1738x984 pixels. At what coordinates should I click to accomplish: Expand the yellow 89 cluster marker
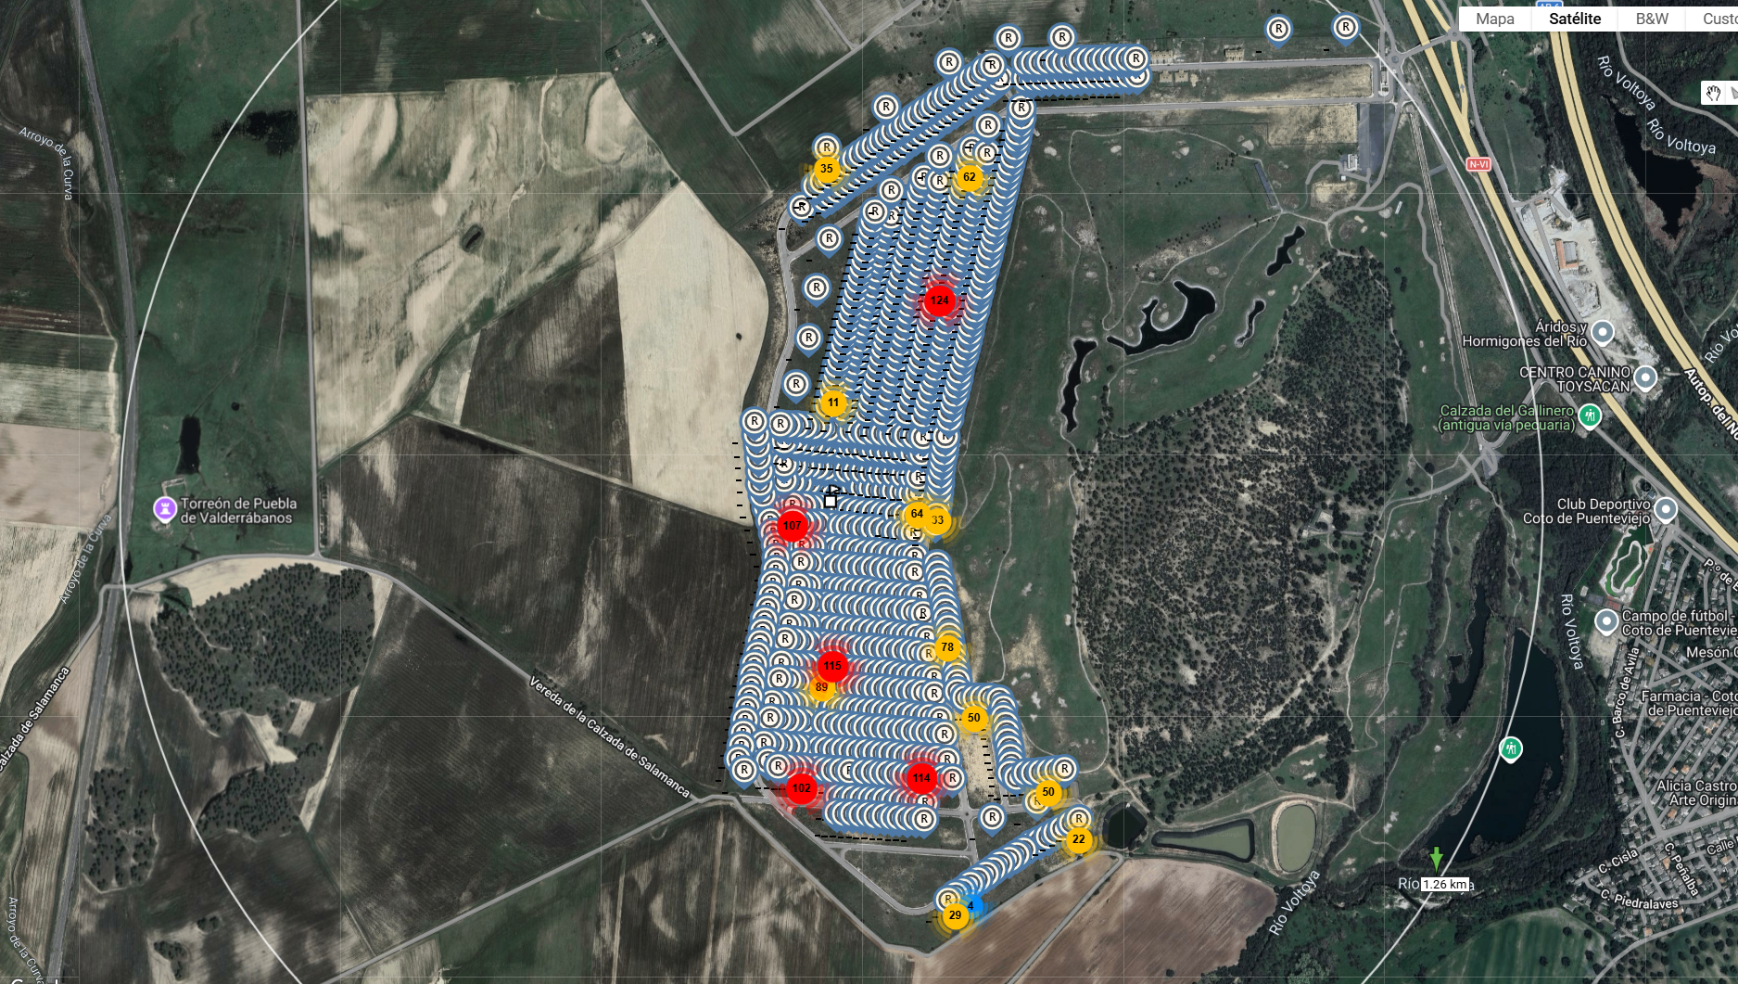[821, 688]
